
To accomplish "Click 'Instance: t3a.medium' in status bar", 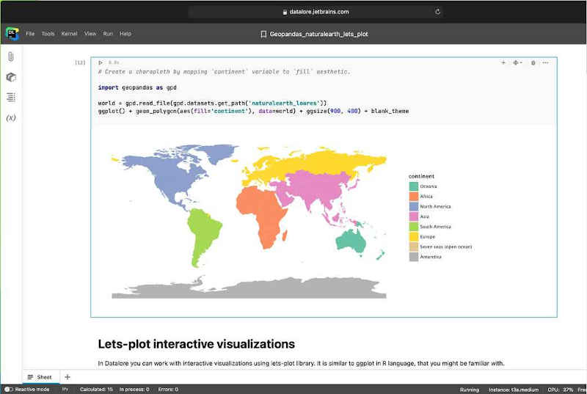I will pos(514,390).
